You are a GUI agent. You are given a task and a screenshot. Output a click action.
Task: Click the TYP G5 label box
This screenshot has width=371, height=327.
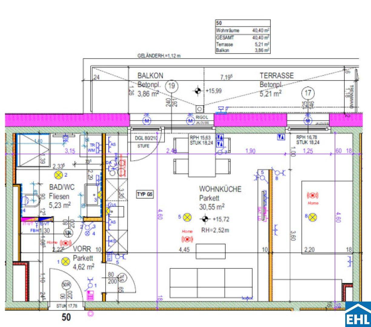pos(145,194)
